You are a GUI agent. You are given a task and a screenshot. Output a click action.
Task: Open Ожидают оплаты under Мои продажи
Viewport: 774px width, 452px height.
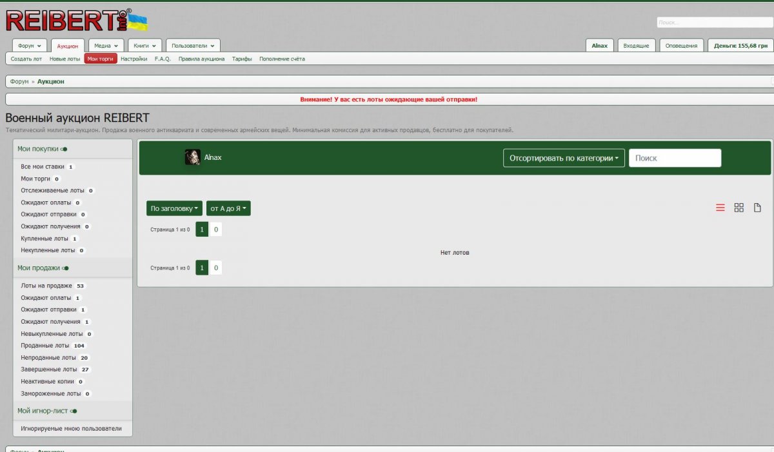46,298
